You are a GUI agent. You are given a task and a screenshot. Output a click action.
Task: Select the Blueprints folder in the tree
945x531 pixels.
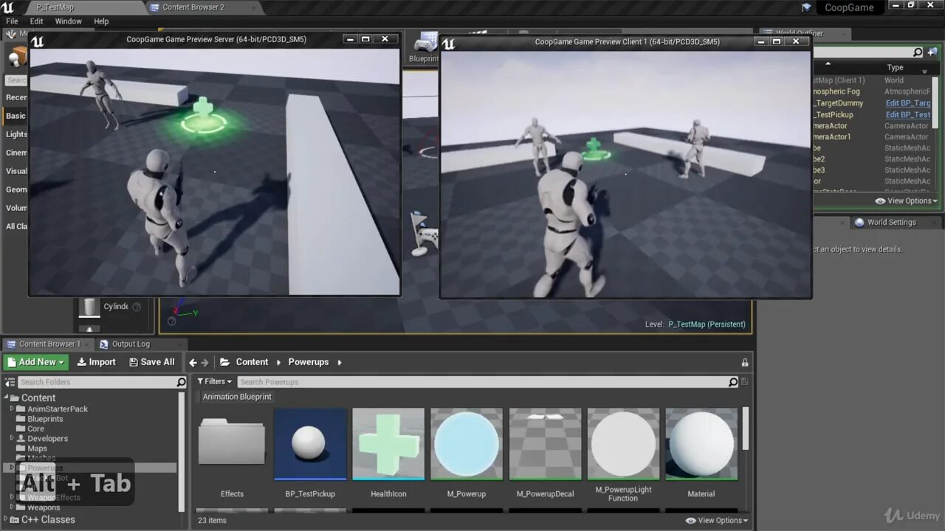(45, 419)
